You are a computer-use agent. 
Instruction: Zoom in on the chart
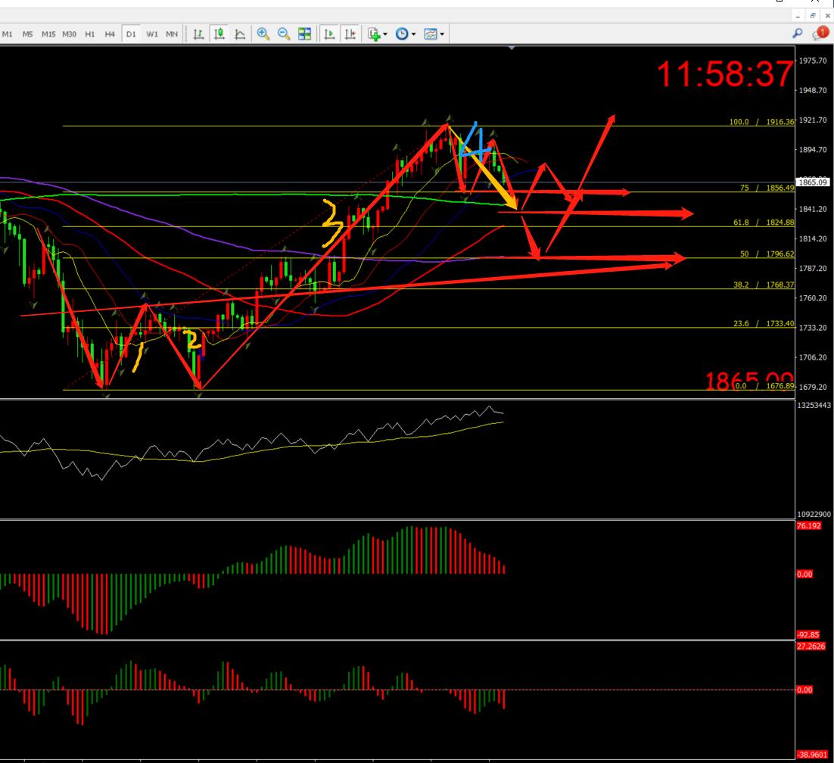(x=263, y=34)
